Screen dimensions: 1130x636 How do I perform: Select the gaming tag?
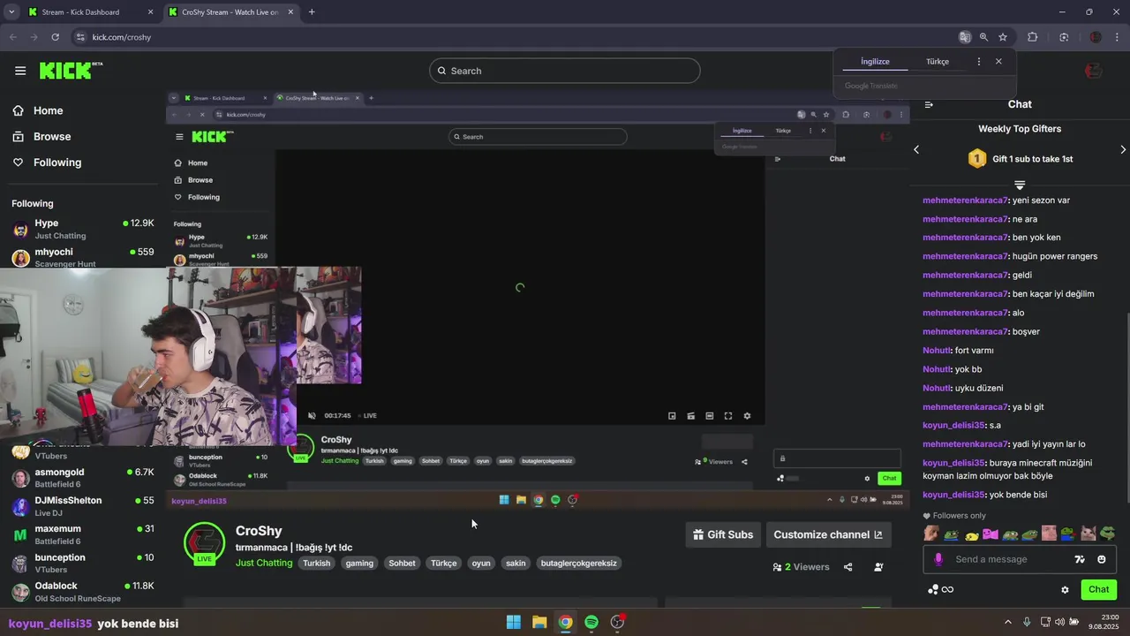click(x=359, y=563)
